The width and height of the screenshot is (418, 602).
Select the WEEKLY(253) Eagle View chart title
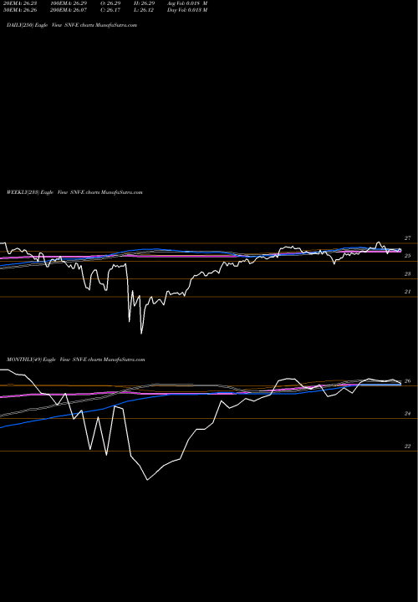74,192
